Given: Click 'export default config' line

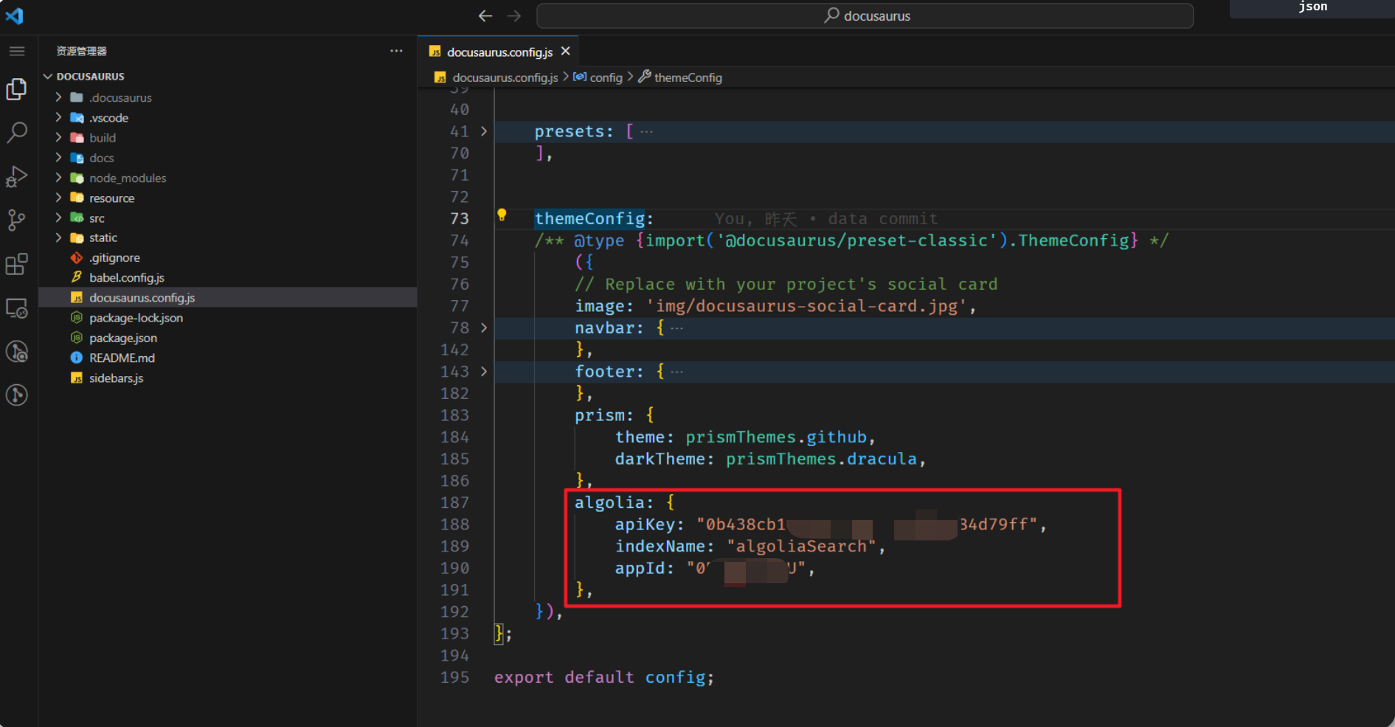Looking at the screenshot, I should pos(604,678).
